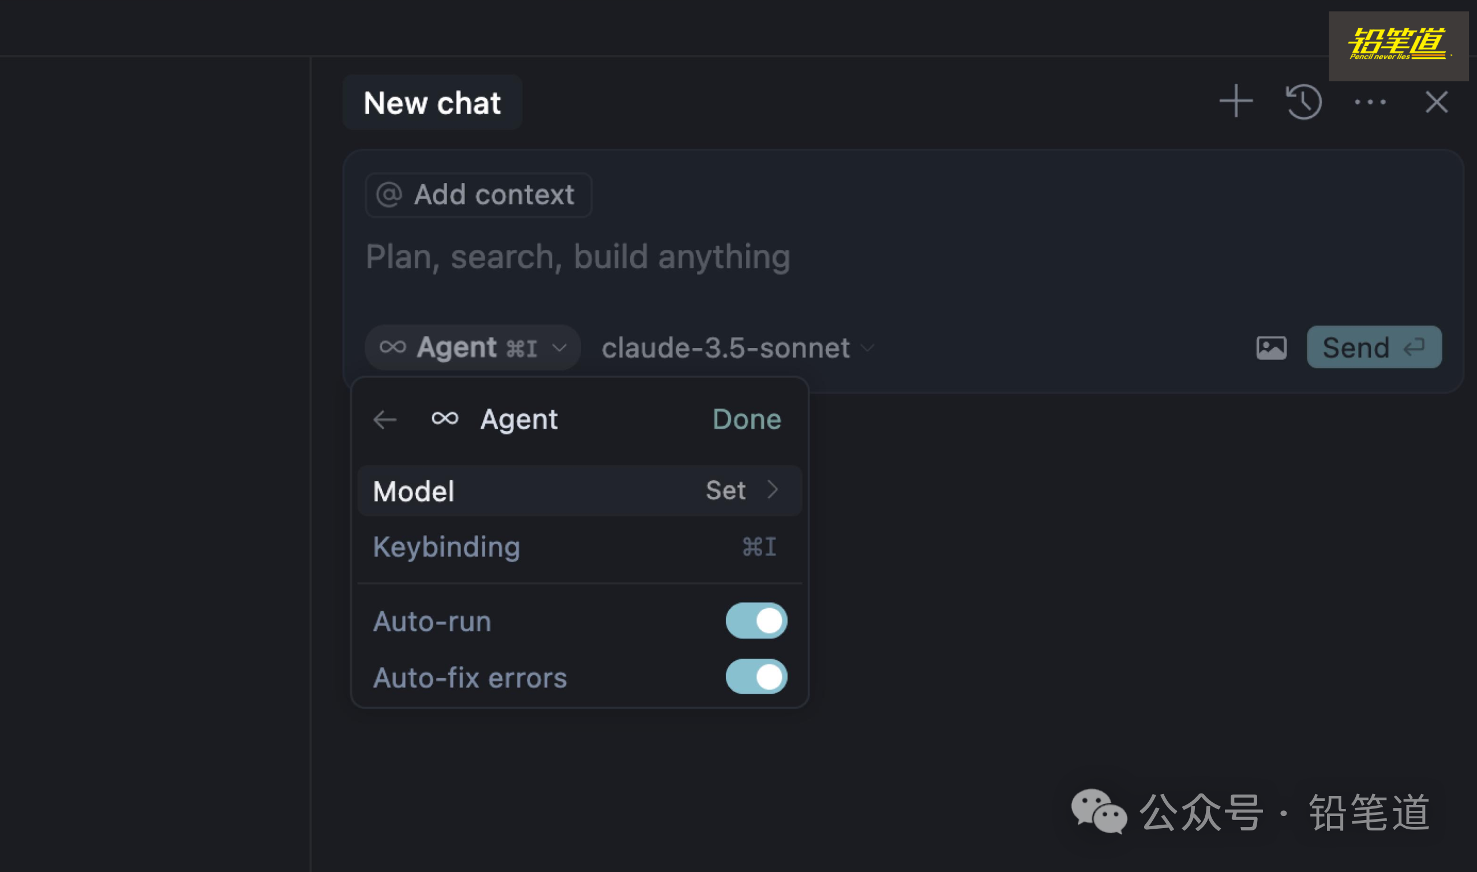Viewport: 1477px width, 872px height.
Task: Open the Agent mode dropdown
Action: pos(473,348)
